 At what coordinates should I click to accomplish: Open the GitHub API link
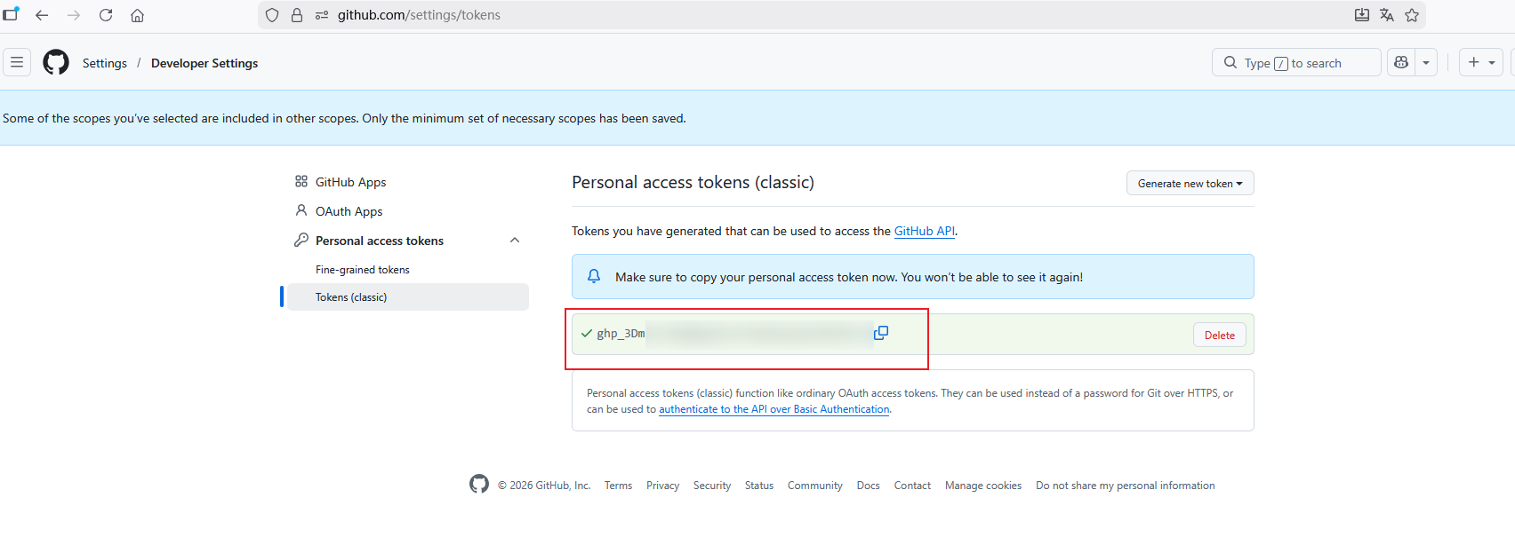[x=924, y=231]
